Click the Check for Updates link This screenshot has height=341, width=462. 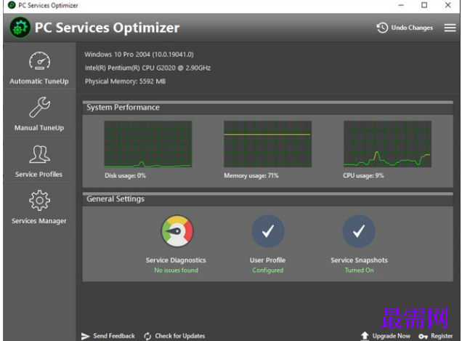[x=180, y=336]
